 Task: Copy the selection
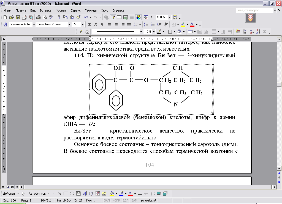click(x=65, y=17)
